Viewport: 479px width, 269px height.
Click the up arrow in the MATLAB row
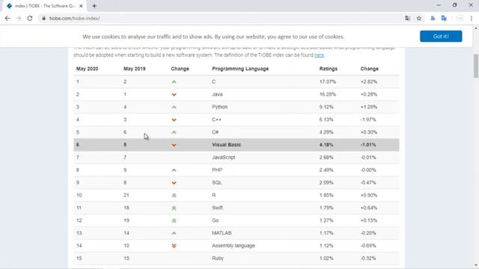point(174,233)
